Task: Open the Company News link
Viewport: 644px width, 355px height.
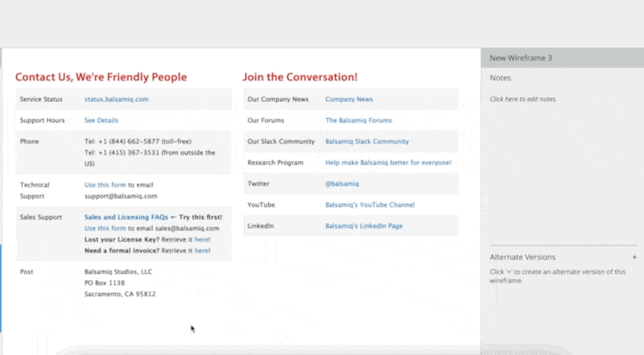Action: [x=349, y=100]
